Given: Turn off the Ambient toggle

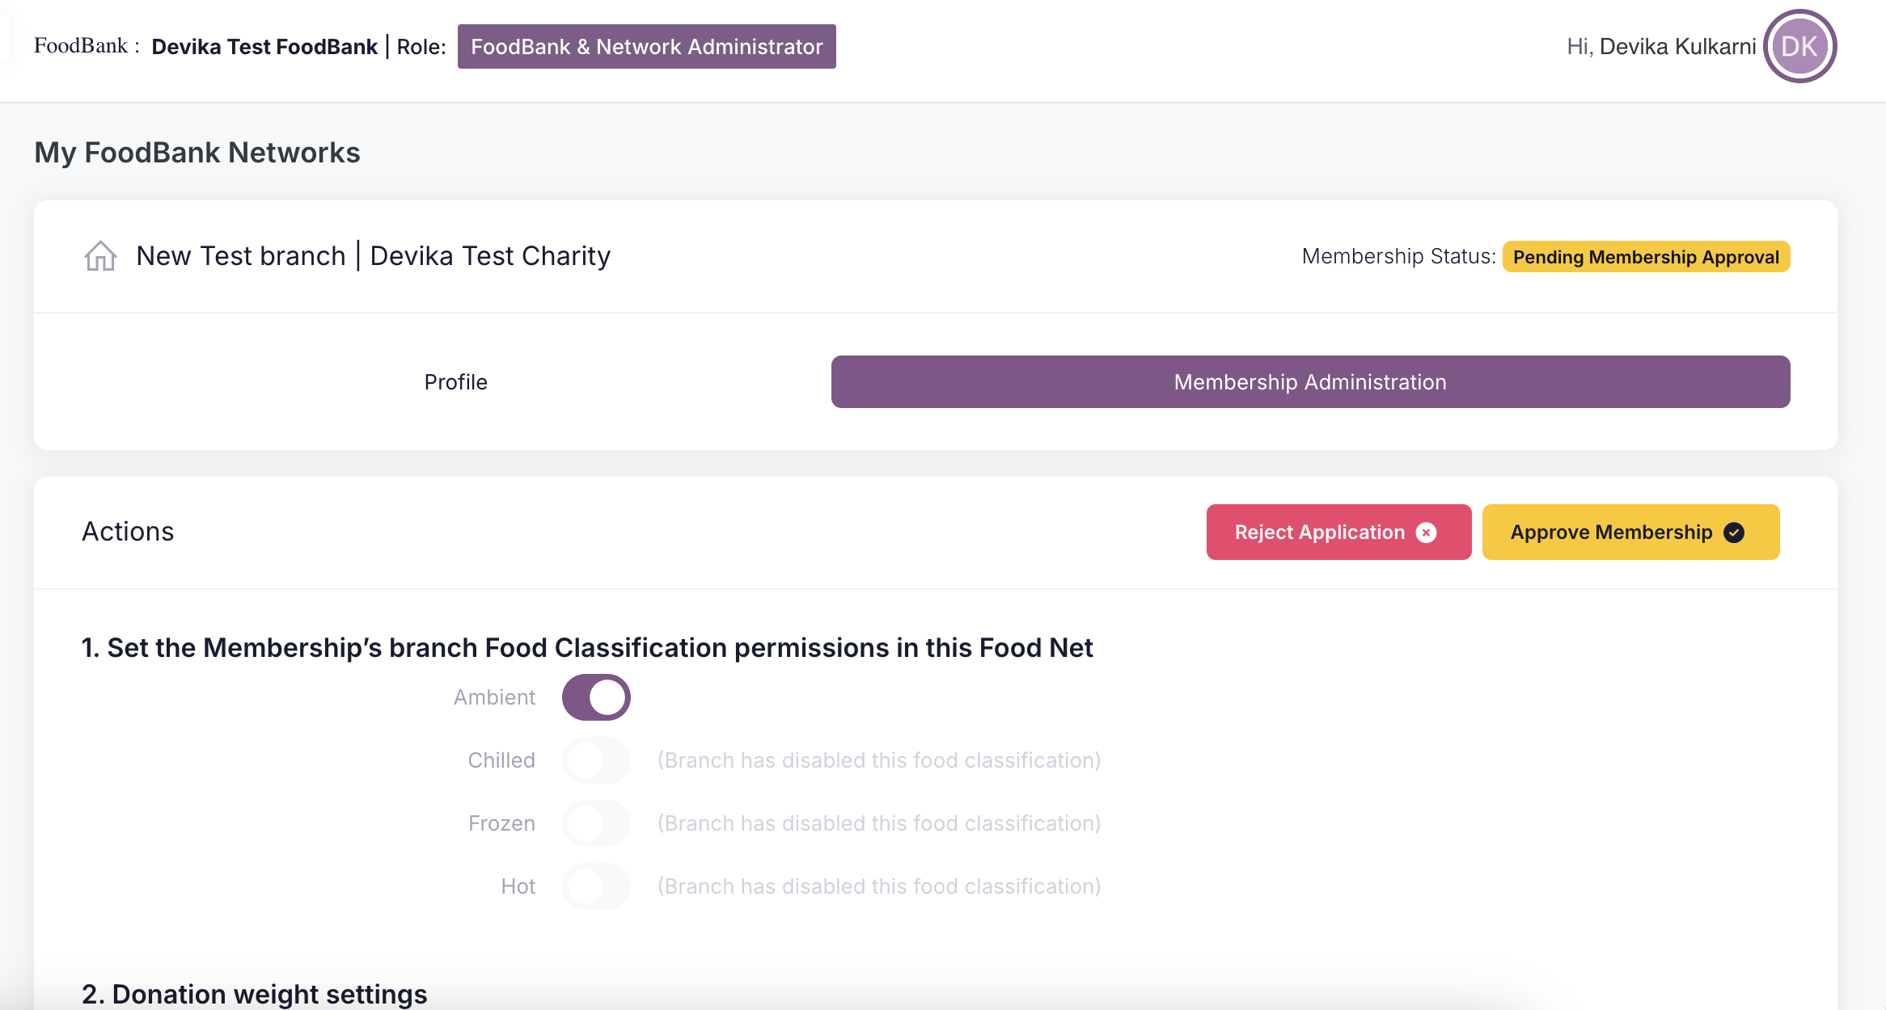Looking at the screenshot, I should coord(596,697).
